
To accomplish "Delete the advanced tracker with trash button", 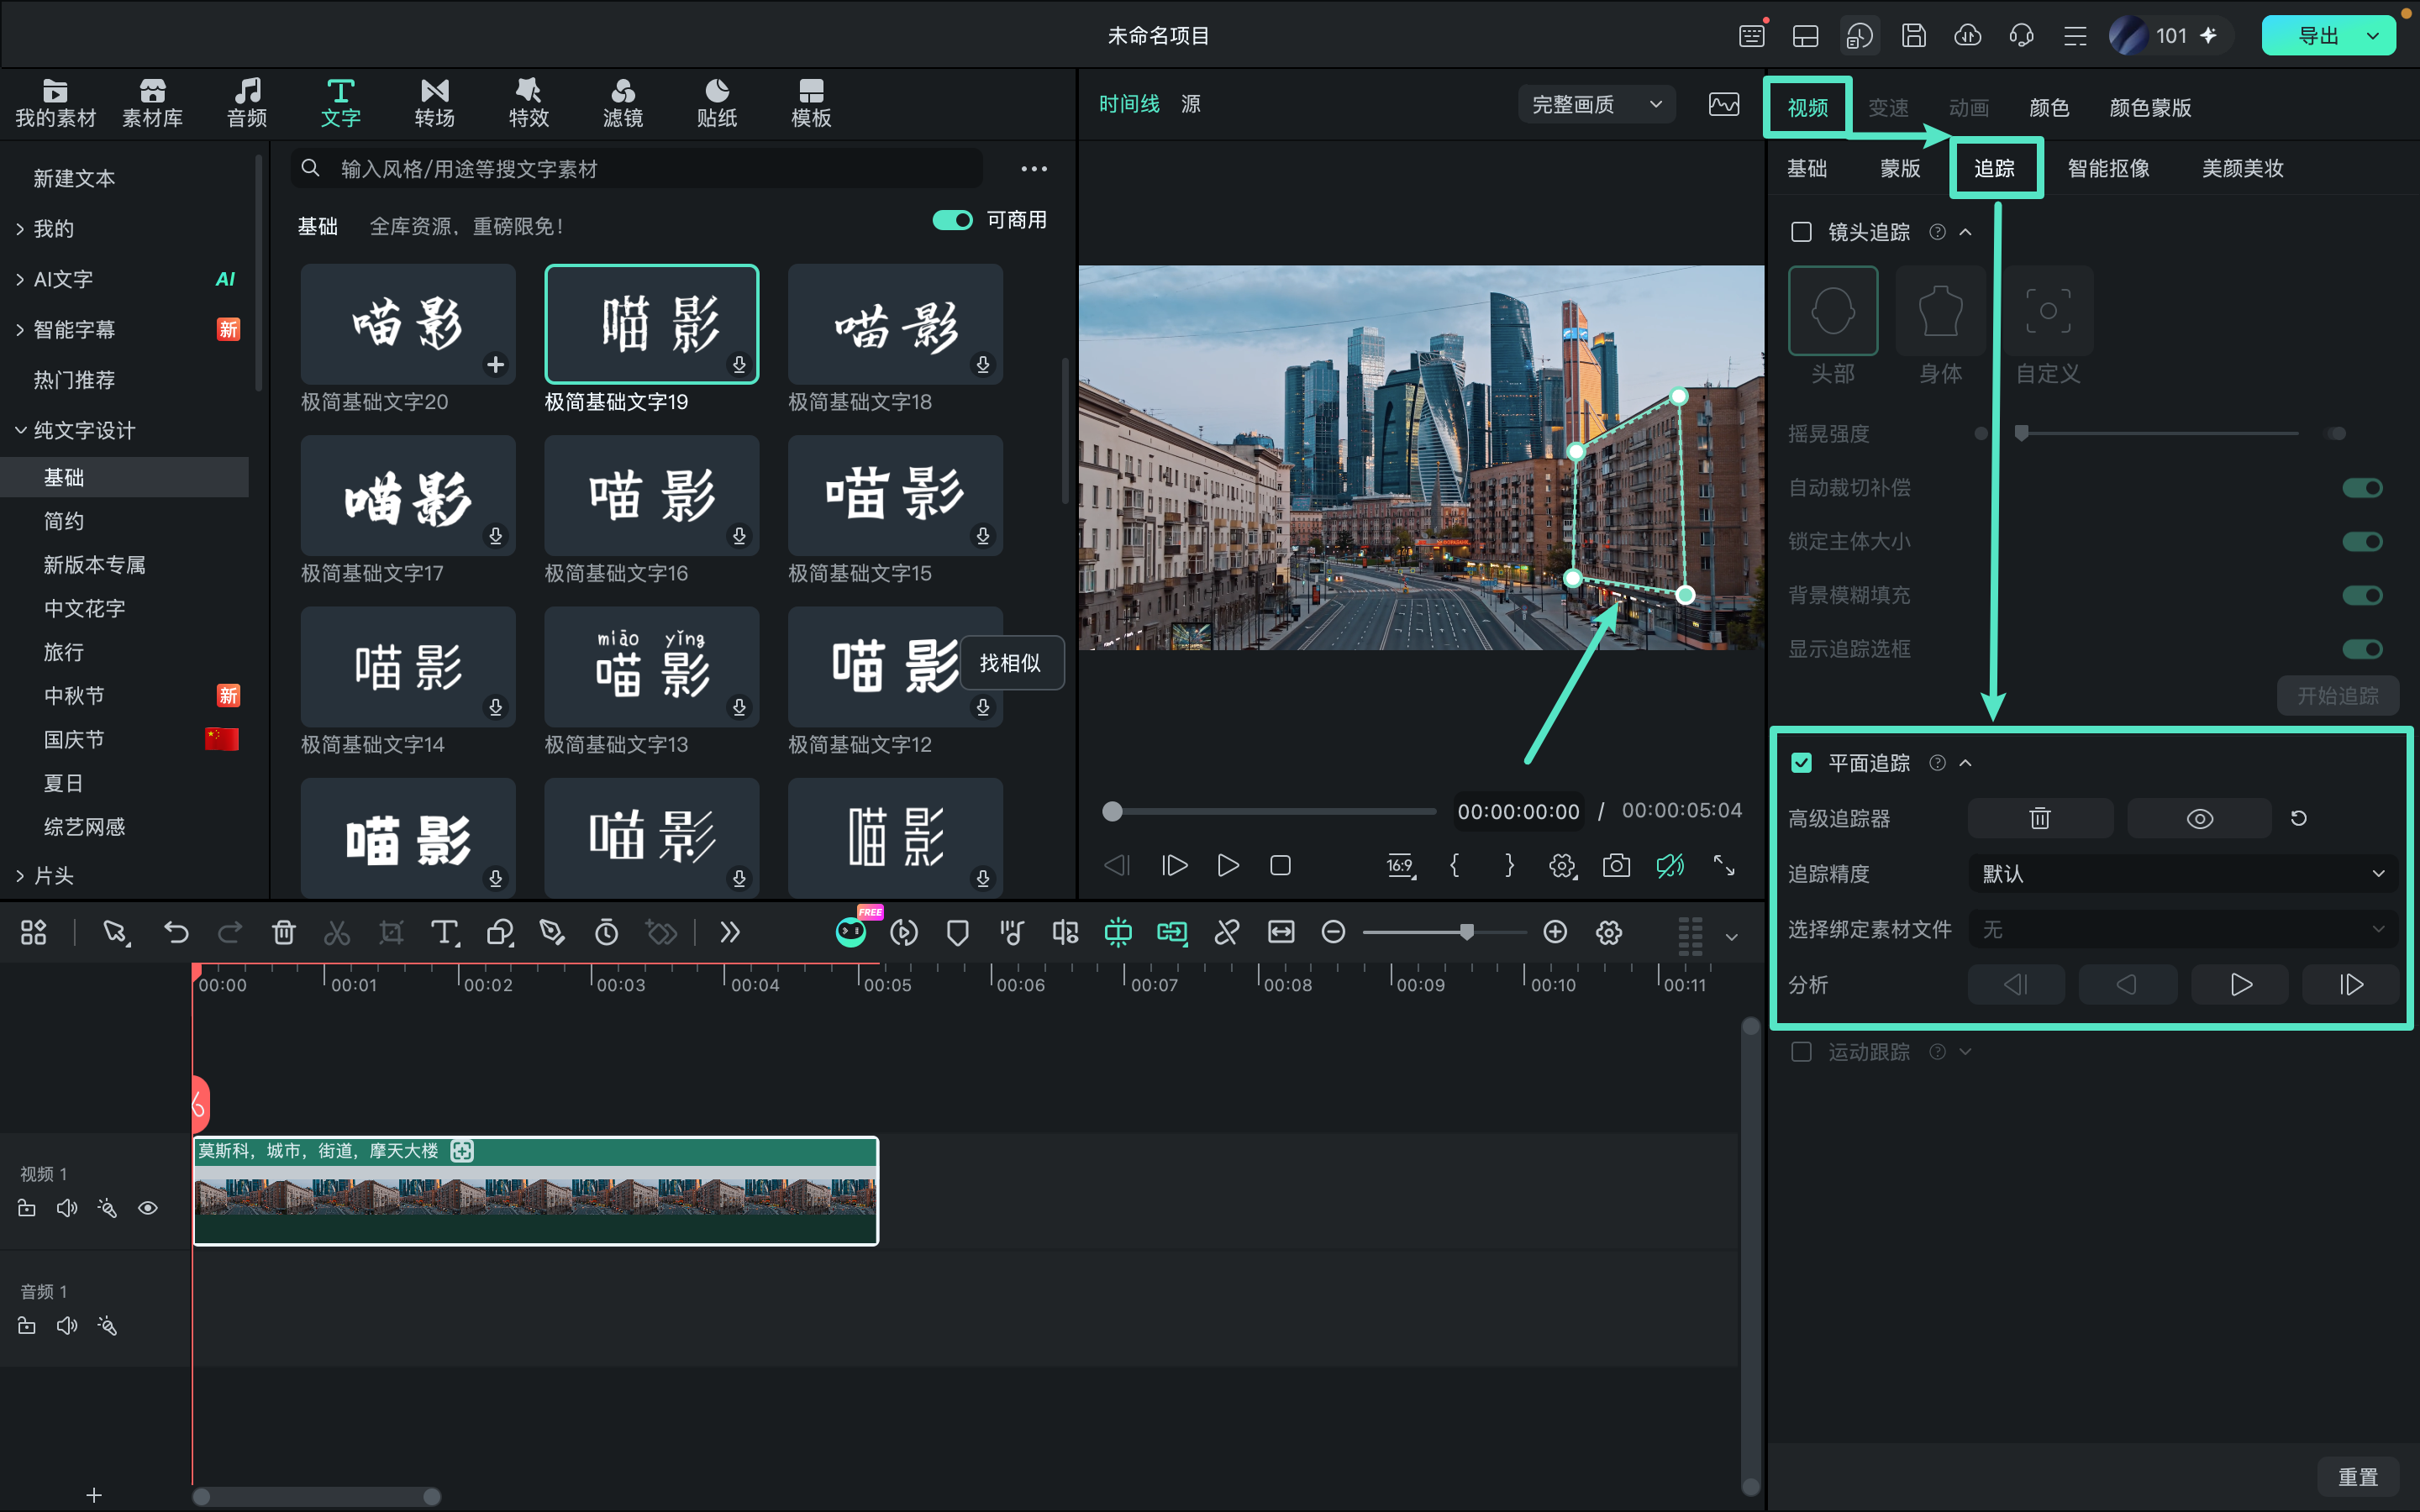I will point(2040,818).
